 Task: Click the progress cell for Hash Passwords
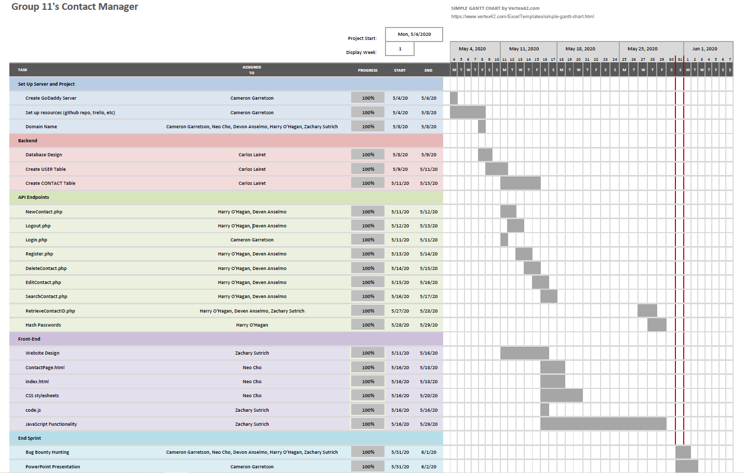coord(368,325)
